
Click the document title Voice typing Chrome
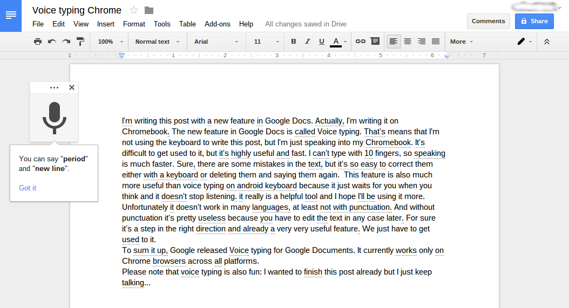(77, 10)
